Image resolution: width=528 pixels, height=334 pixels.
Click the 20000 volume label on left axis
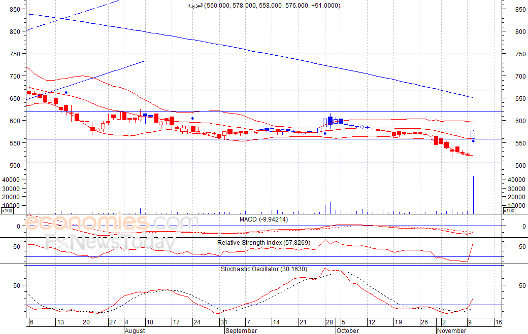click(11, 197)
